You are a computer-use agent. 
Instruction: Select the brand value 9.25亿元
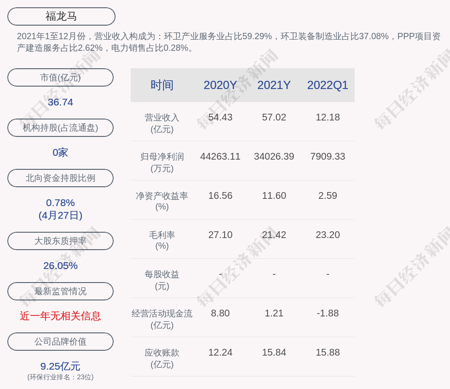(x=60, y=366)
